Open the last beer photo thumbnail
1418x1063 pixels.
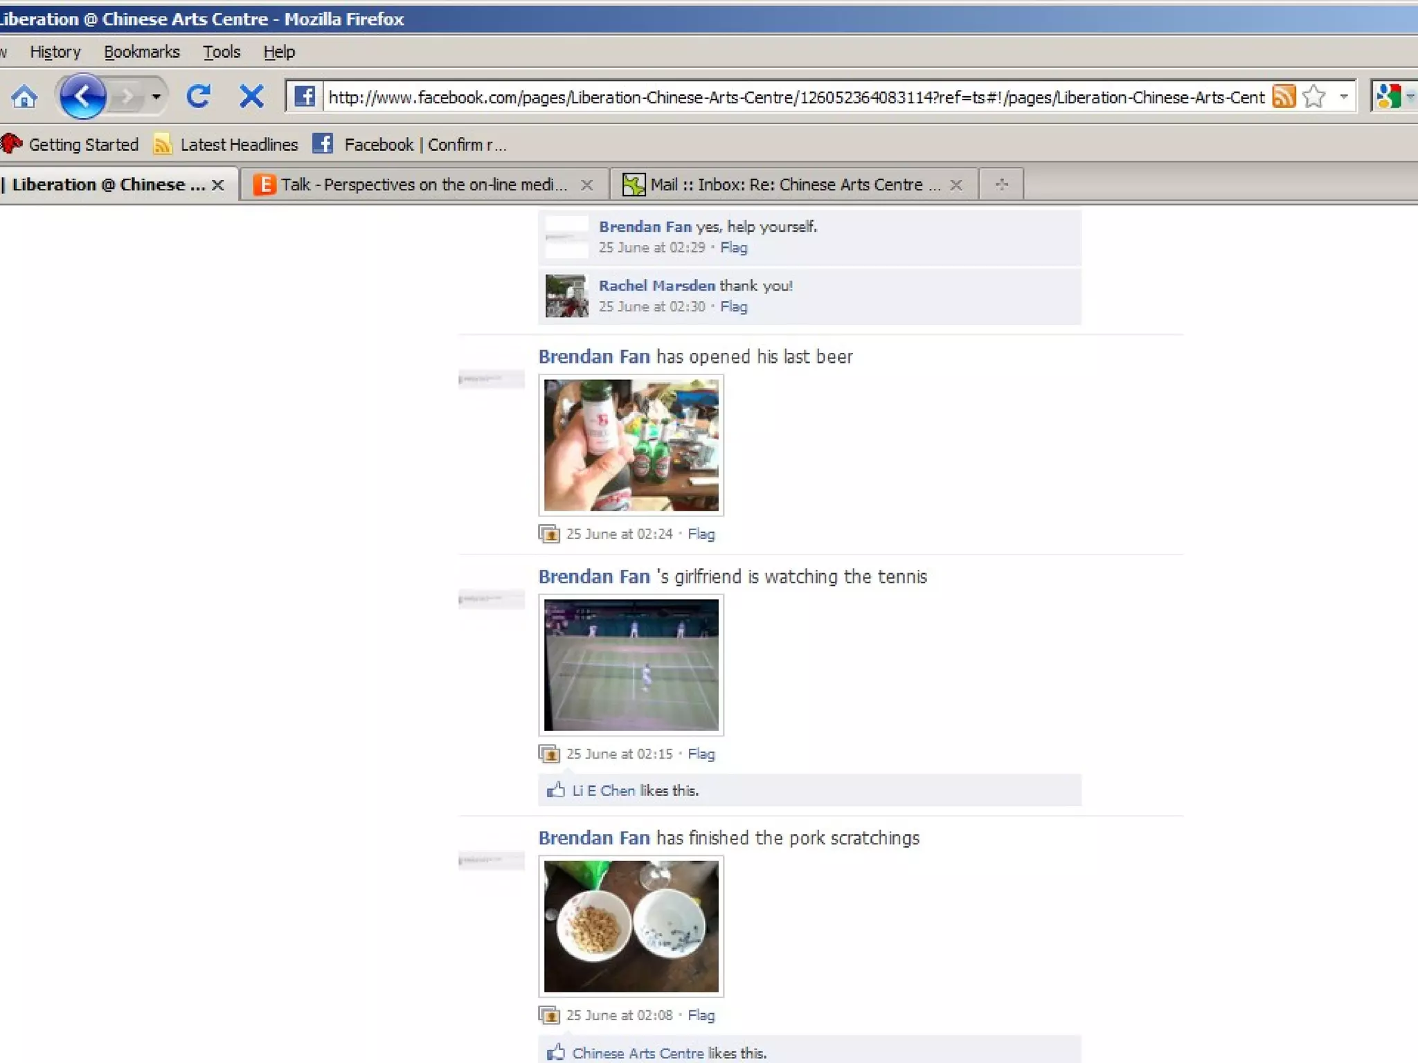[x=631, y=445]
